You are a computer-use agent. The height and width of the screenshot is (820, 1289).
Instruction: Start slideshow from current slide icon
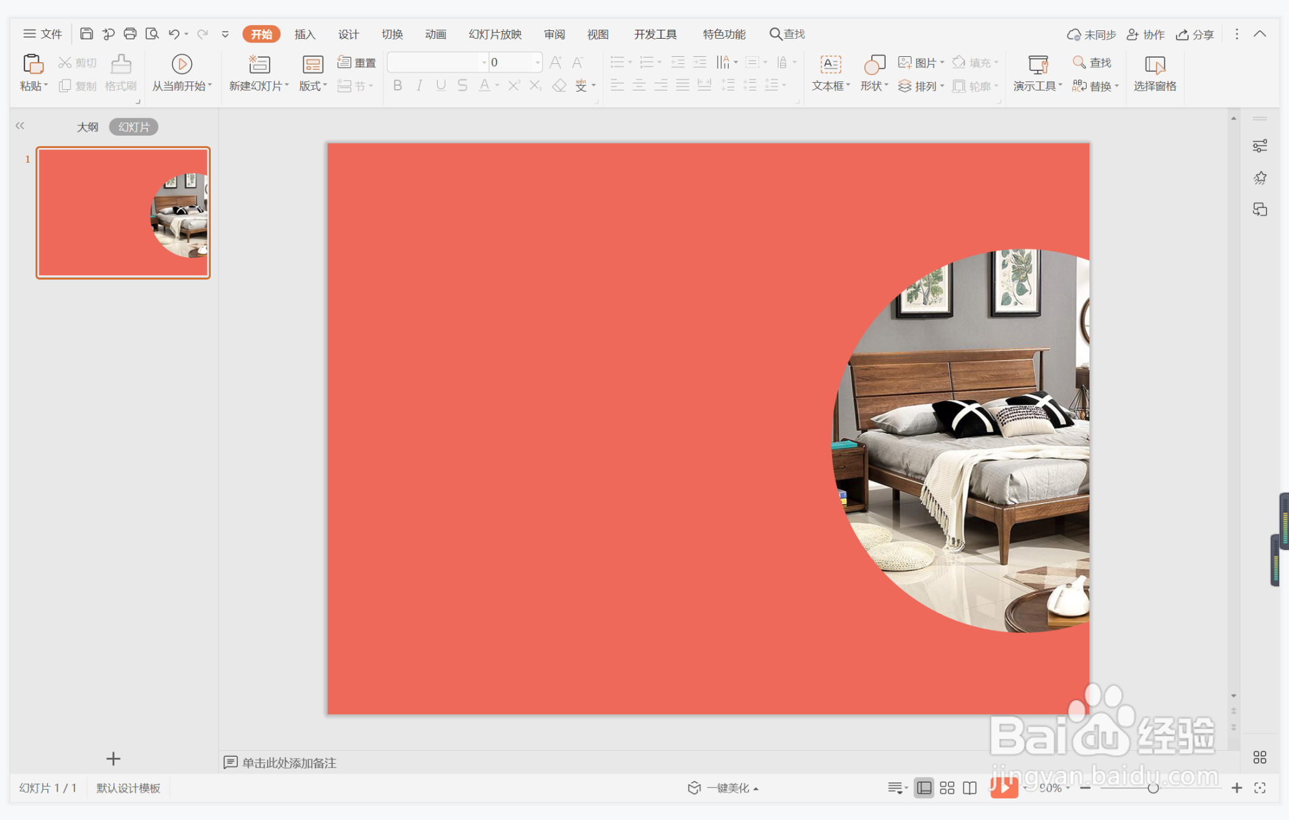point(182,64)
